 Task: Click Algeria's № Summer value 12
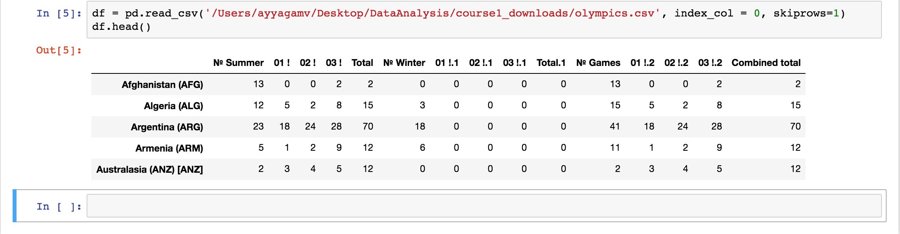(258, 105)
